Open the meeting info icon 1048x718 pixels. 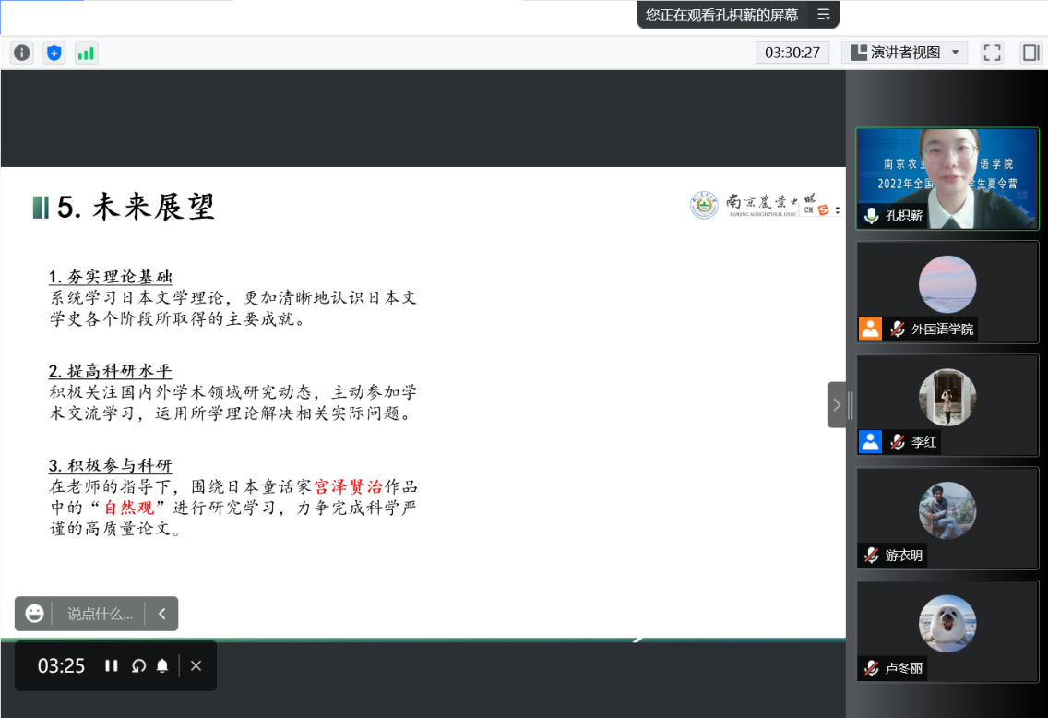tap(21, 53)
